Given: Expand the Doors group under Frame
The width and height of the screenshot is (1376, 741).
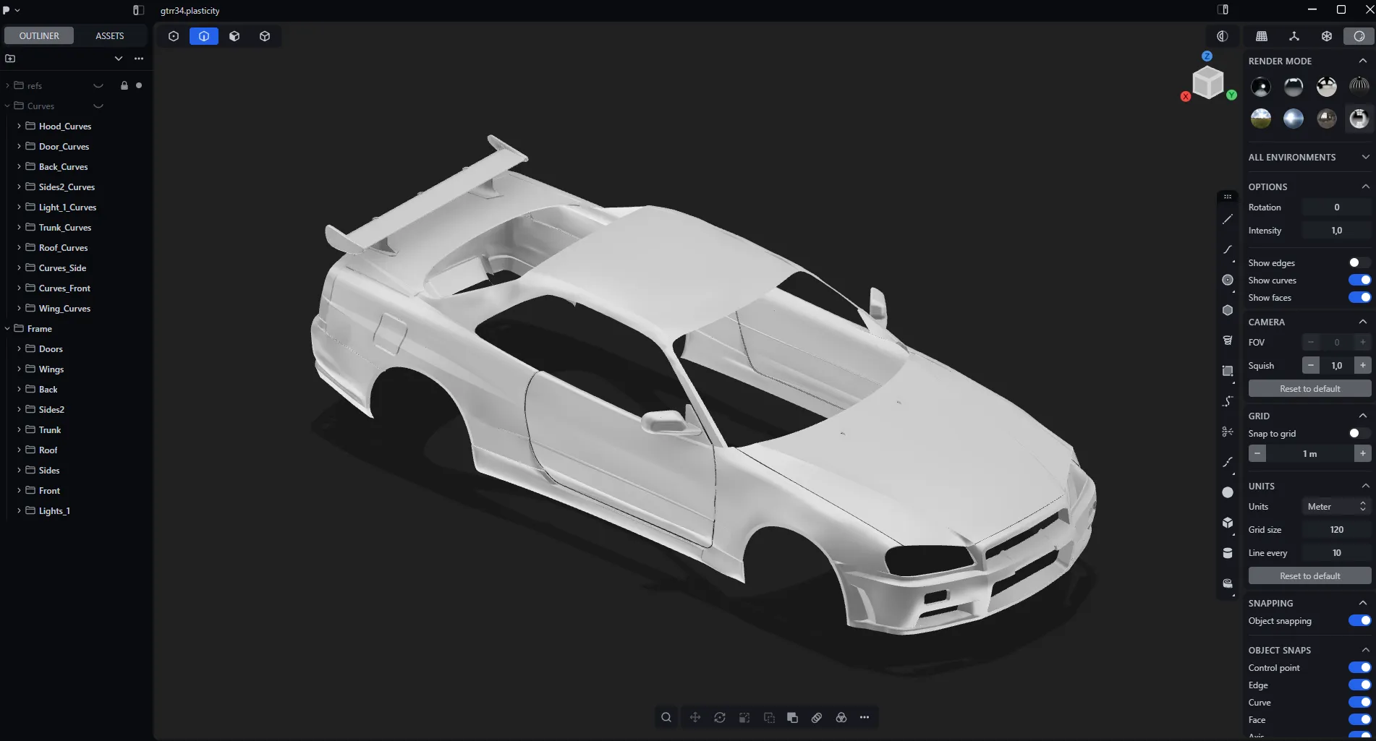Looking at the screenshot, I should (x=19, y=348).
